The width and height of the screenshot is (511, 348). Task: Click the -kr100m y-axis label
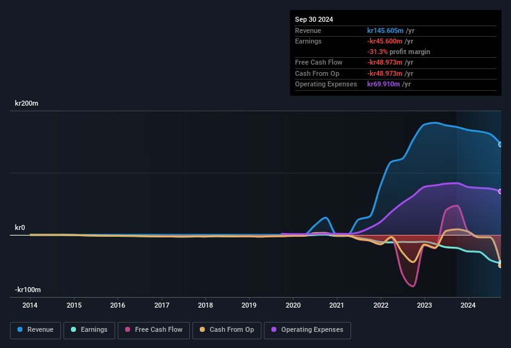point(28,290)
